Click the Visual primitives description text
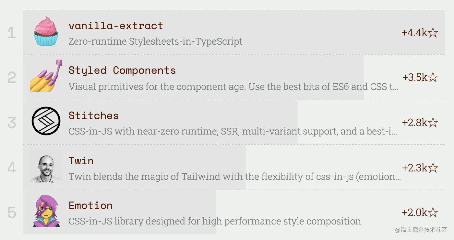Viewport: 454px width, 240px height. point(233,87)
